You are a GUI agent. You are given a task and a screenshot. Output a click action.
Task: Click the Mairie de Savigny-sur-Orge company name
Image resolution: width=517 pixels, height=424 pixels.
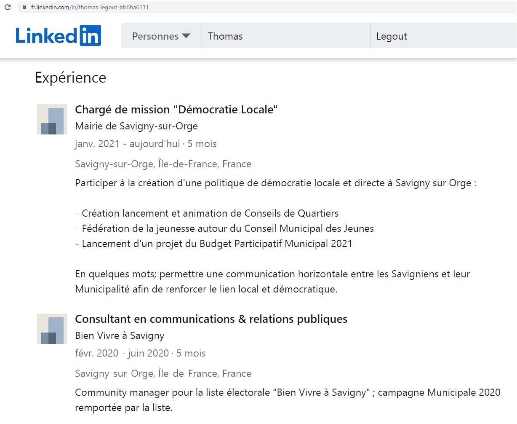pos(136,126)
